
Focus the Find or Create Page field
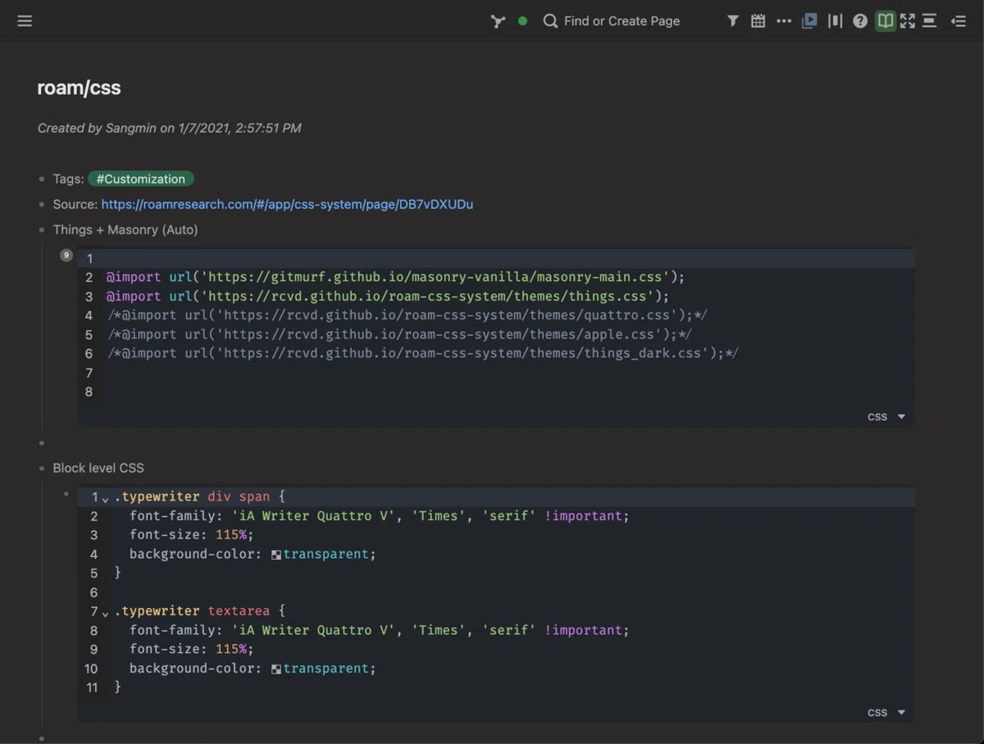coord(622,21)
